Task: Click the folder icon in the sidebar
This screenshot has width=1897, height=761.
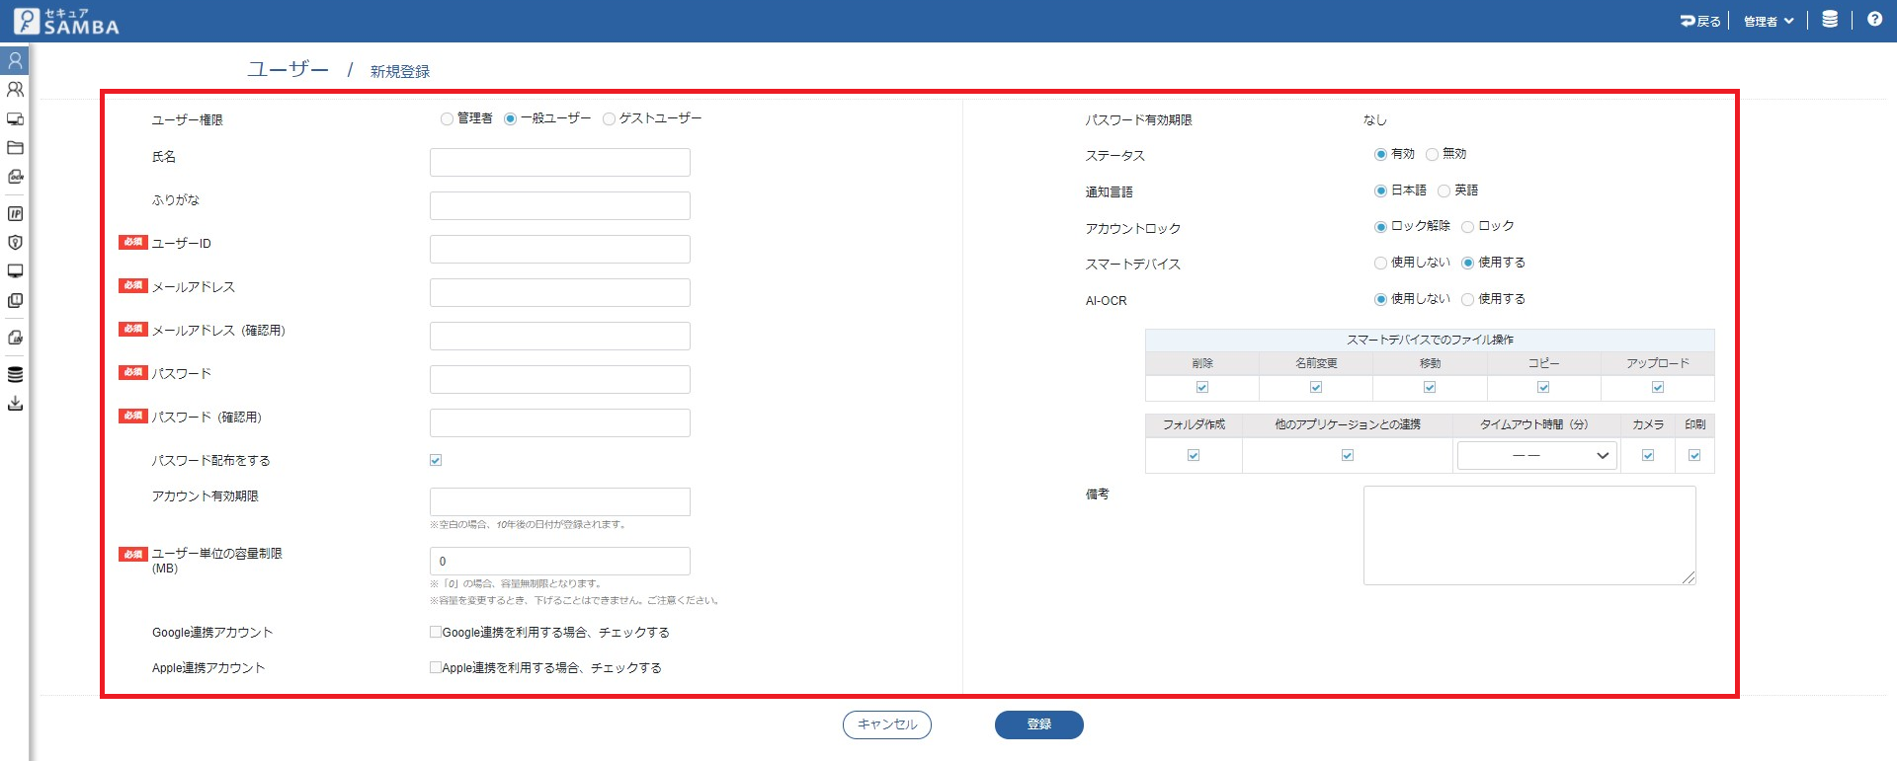Action: [x=15, y=148]
